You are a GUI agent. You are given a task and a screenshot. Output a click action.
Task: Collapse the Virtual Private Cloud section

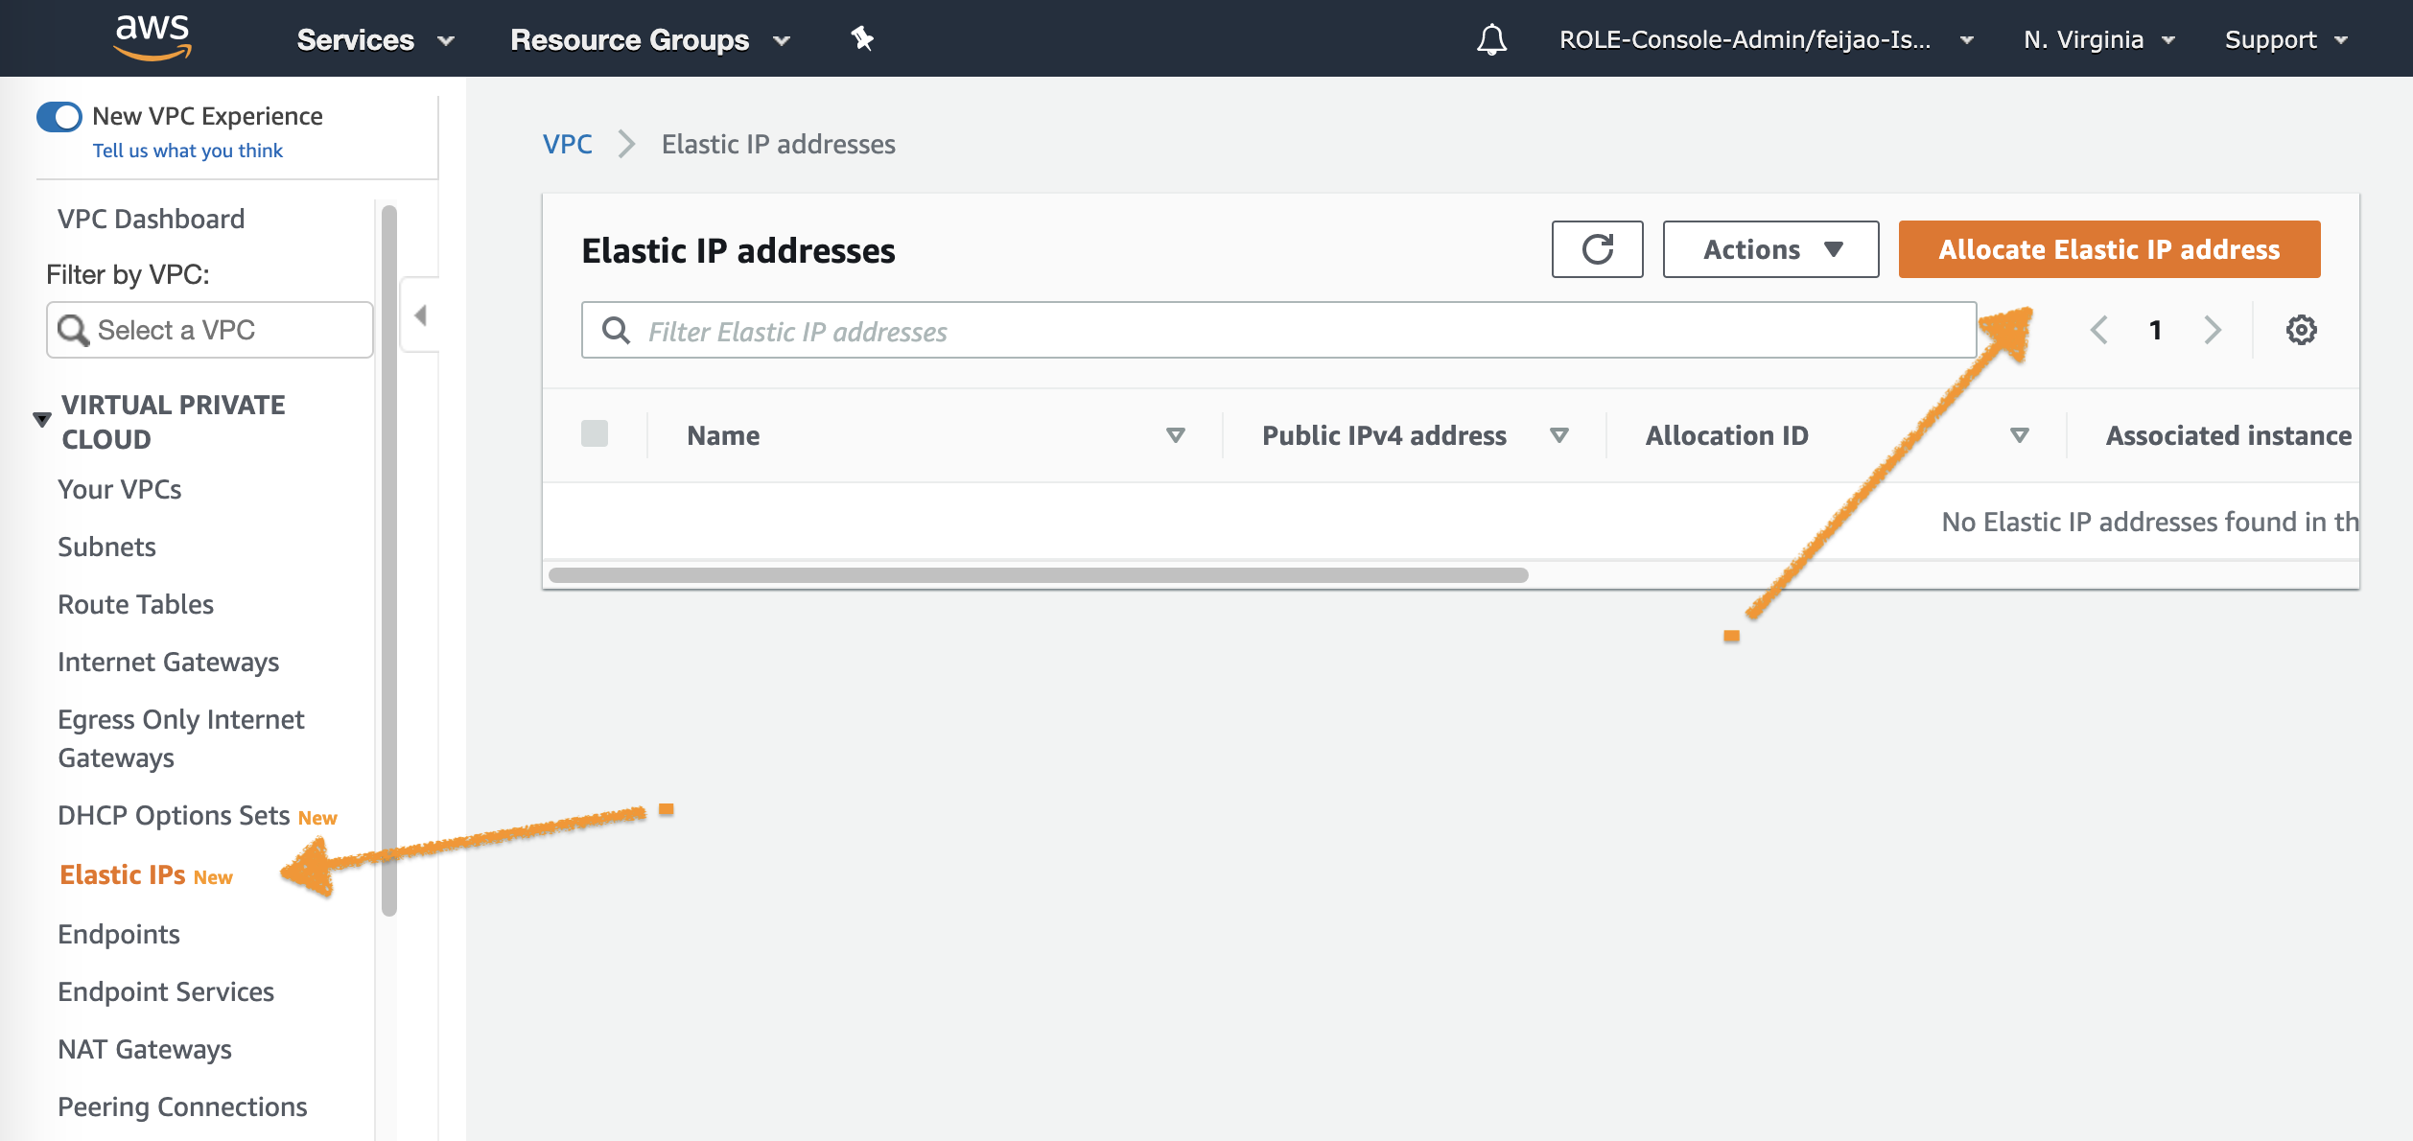(41, 420)
